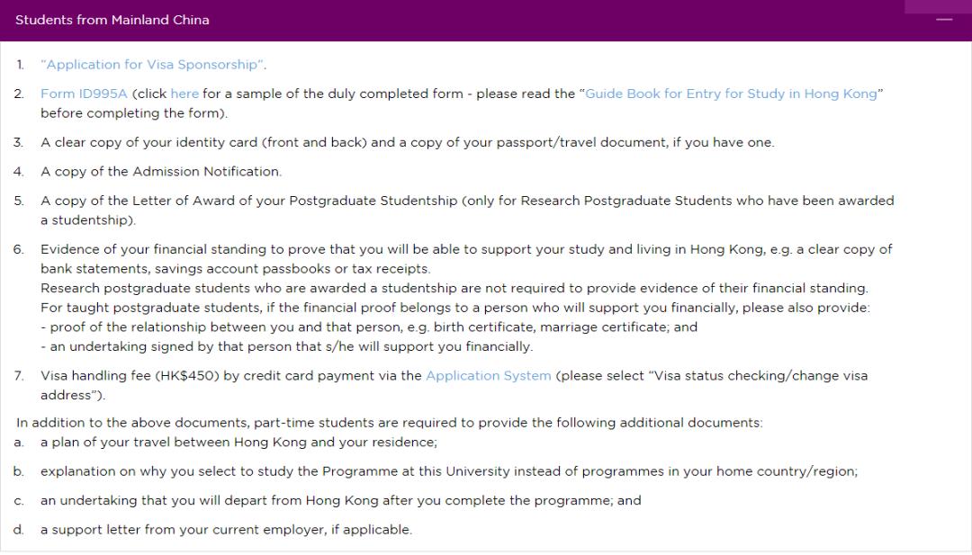Click the signed financial support undertaking line
972x555 pixels.
tap(286, 346)
